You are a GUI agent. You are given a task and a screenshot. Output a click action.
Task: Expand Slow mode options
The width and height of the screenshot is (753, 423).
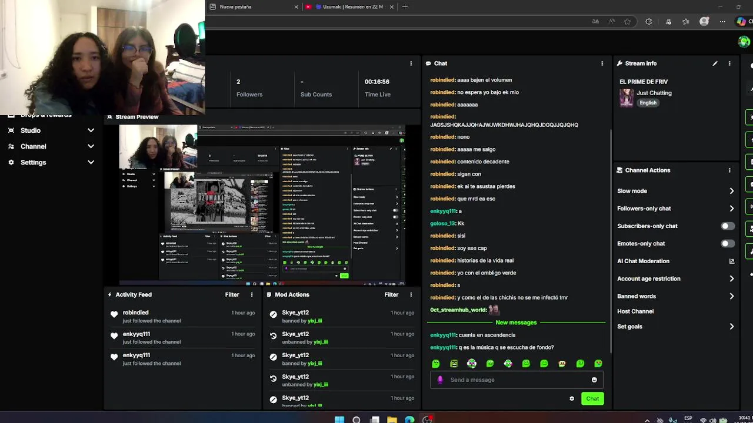click(732, 191)
